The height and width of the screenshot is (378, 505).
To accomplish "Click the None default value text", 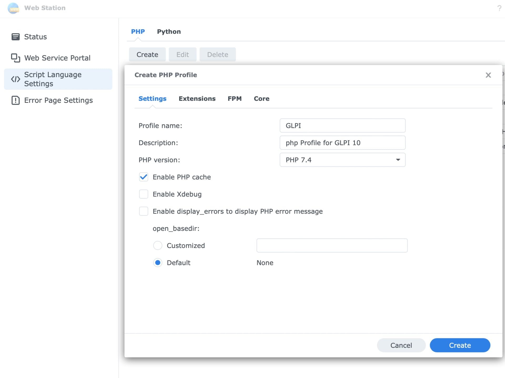I will [x=265, y=263].
